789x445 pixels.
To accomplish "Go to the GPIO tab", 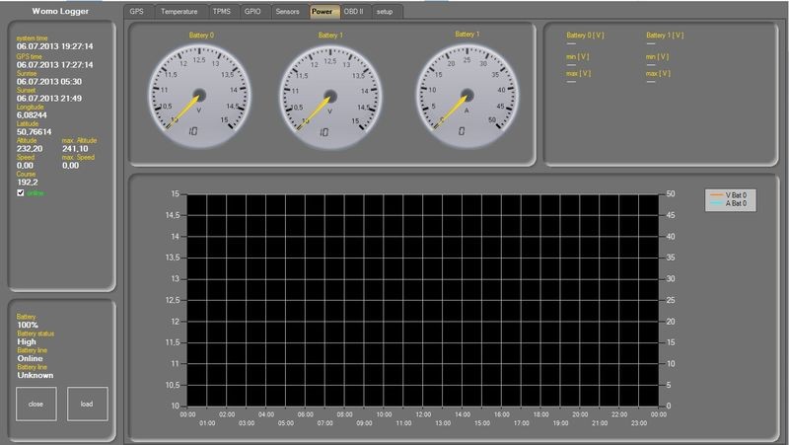I will pyautogui.click(x=252, y=11).
